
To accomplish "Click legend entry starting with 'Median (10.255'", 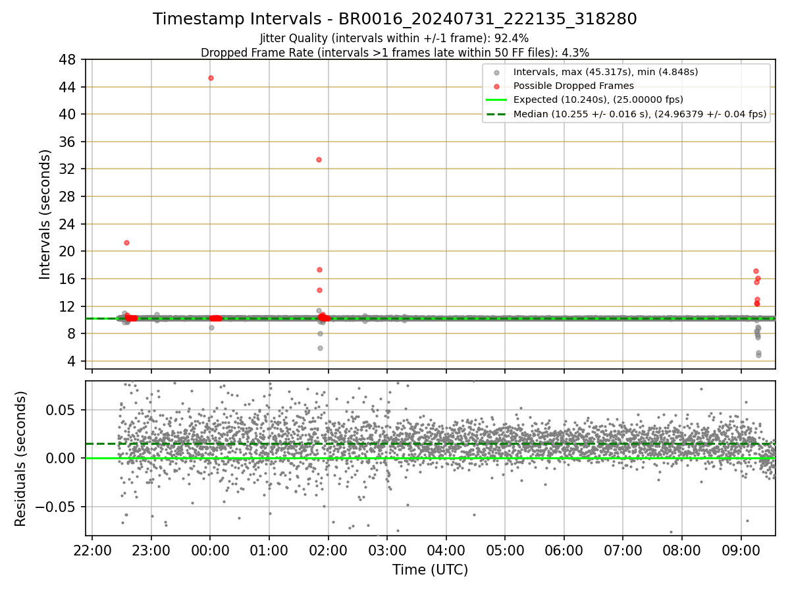I will (640, 114).
